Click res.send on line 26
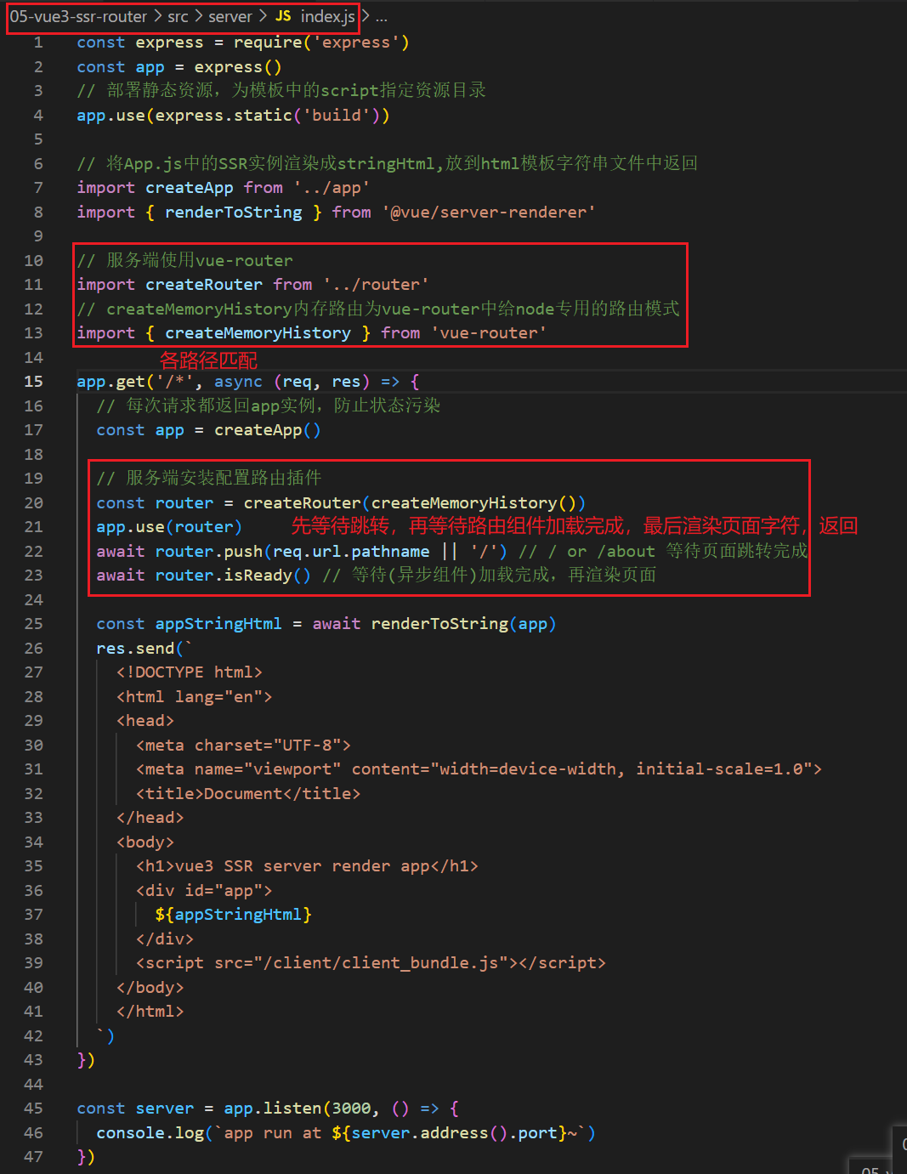 (x=135, y=649)
